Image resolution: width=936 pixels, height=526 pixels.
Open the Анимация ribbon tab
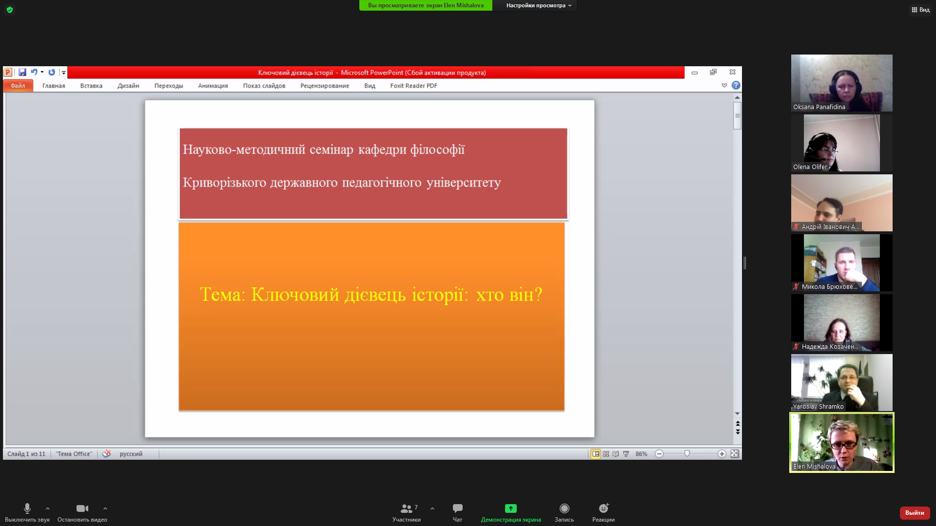[213, 86]
